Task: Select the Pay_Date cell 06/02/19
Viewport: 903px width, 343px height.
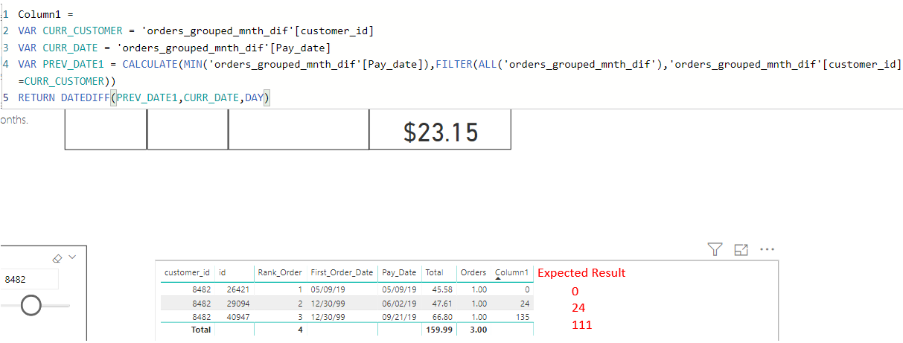Action: (398, 304)
